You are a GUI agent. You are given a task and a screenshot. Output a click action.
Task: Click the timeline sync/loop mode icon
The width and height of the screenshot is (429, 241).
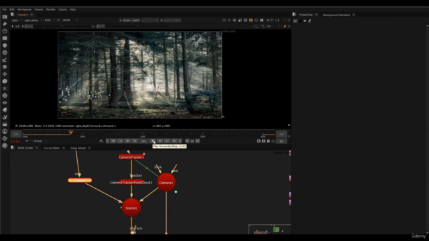pyautogui.click(x=101, y=141)
